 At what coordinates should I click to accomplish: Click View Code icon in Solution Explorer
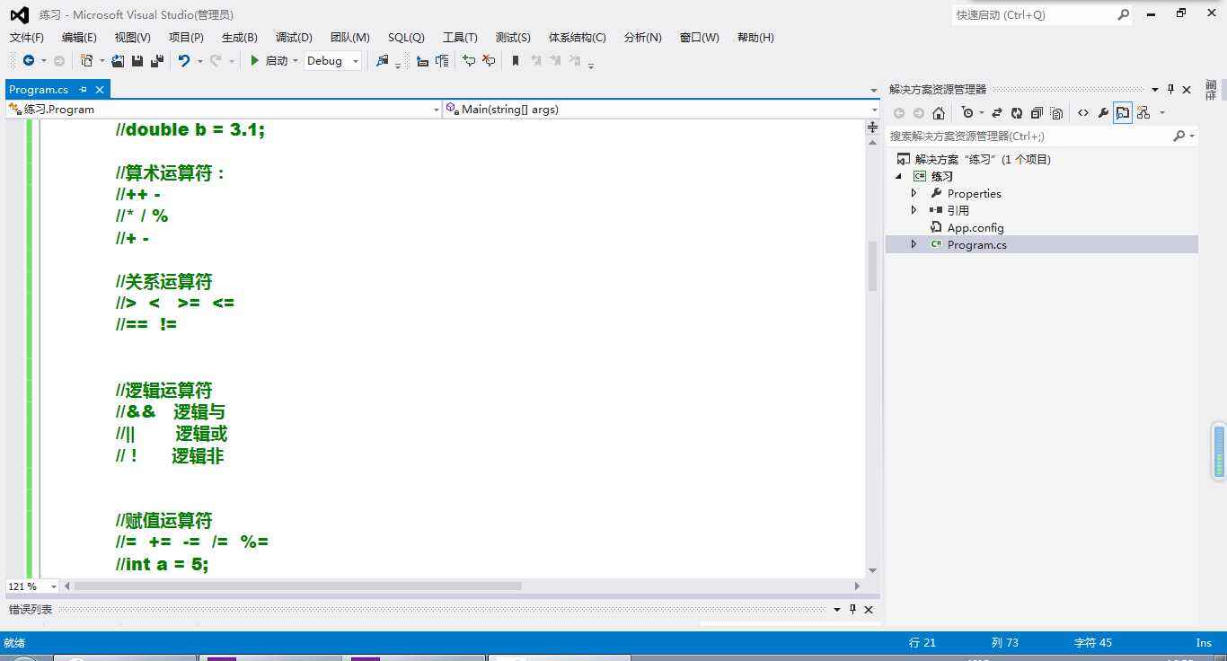[1083, 113]
